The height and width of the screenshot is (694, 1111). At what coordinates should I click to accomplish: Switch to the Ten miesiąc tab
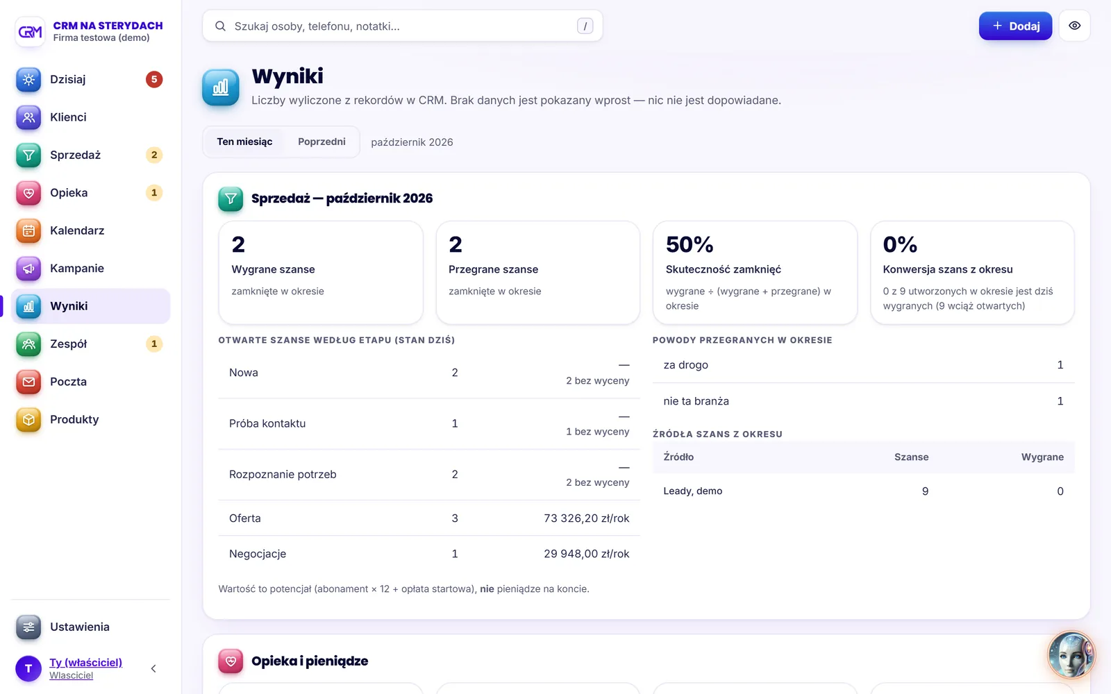point(244,142)
